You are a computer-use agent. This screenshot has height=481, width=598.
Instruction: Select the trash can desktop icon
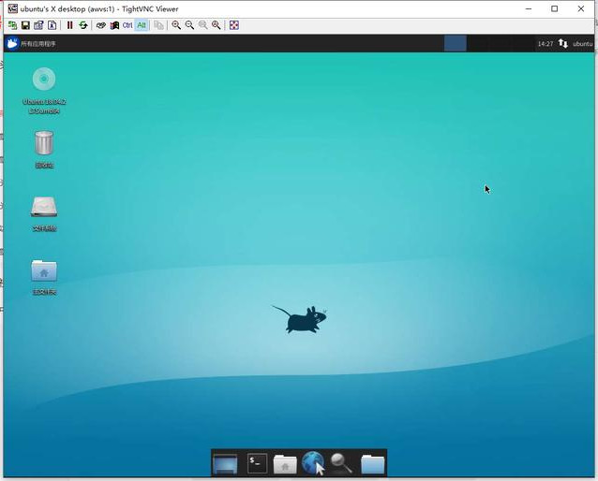point(44,150)
